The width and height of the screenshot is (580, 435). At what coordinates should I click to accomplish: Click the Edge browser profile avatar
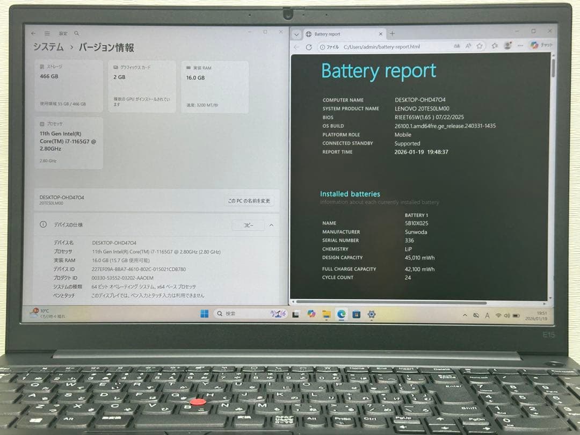(508, 46)
